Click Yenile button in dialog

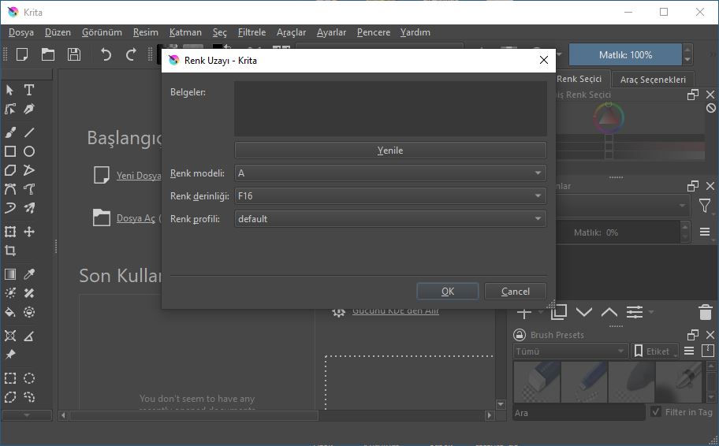click(x=390, y=150)
